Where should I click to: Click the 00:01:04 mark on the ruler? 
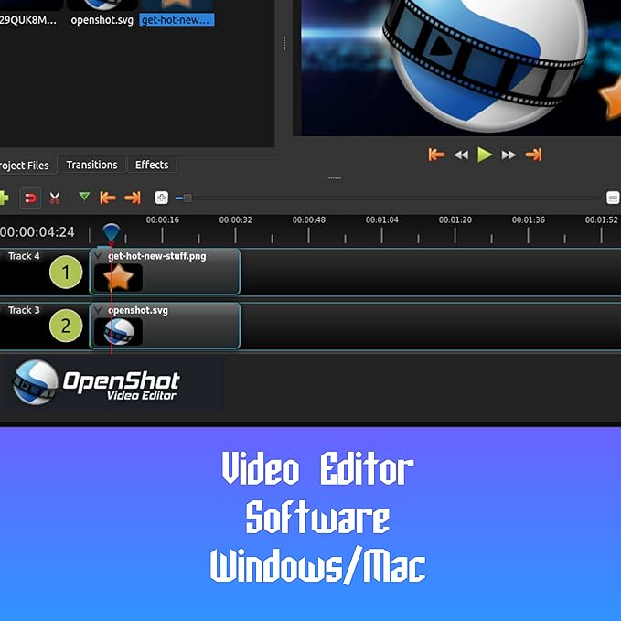(x=381, y=219)
